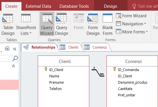Screen dimensions: 158x107
Task: Click the Relationships tab icon
Action: click(x=26, y=47)
